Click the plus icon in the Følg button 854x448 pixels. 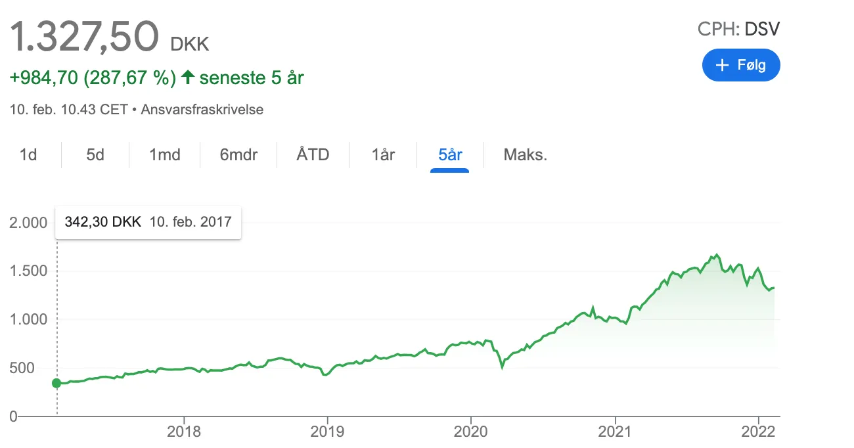(x=723, y=65)
